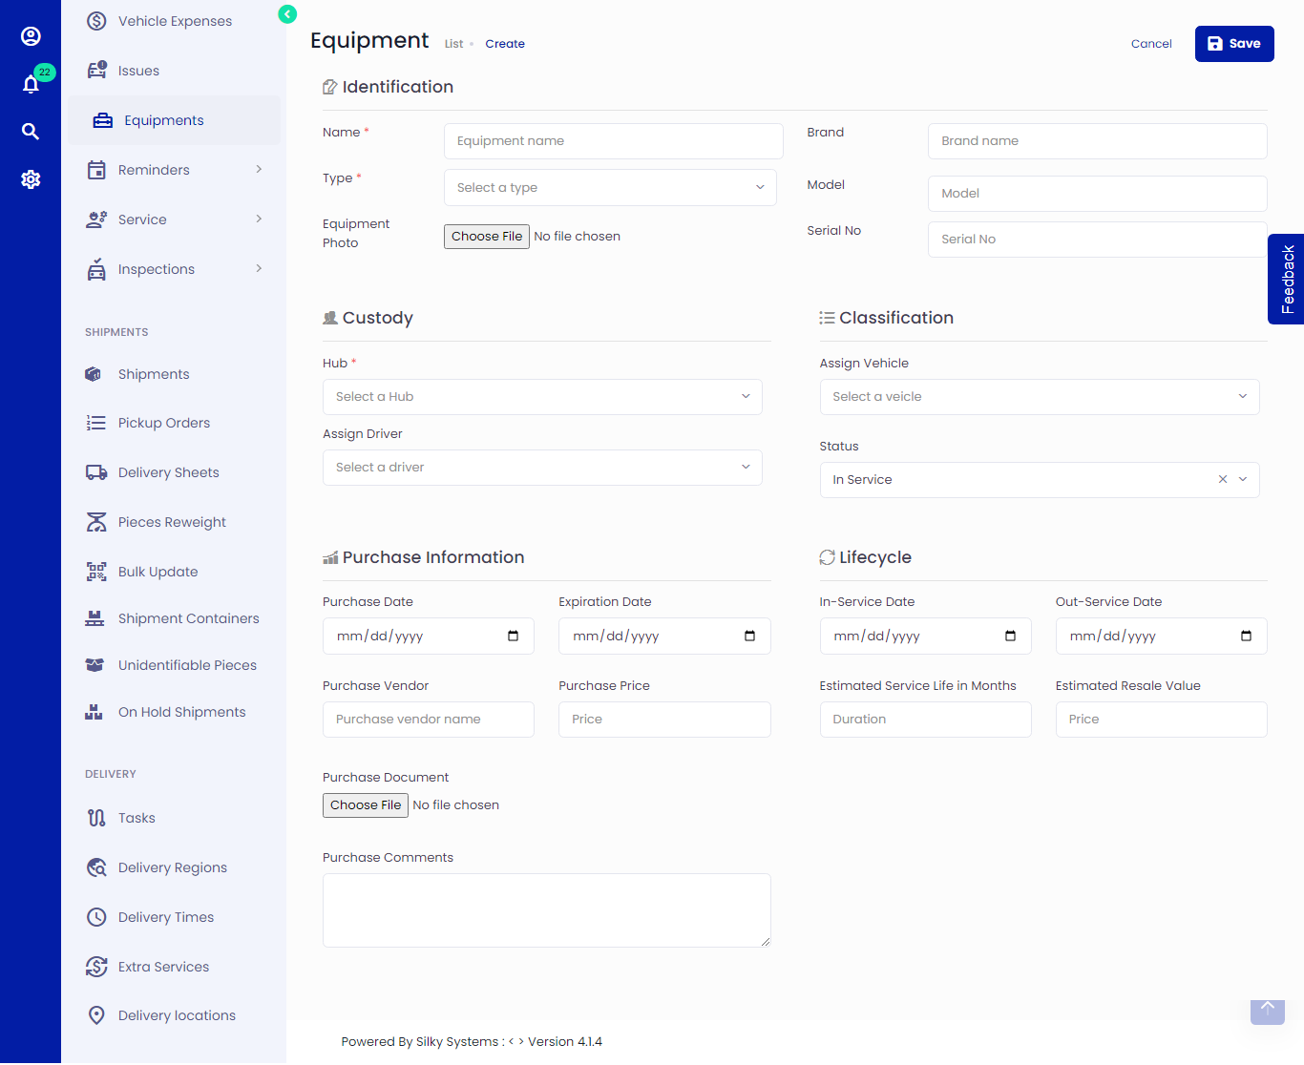Open Shipments in the sidebar
Screen dimensions: 1304x1065
point(154,374)
